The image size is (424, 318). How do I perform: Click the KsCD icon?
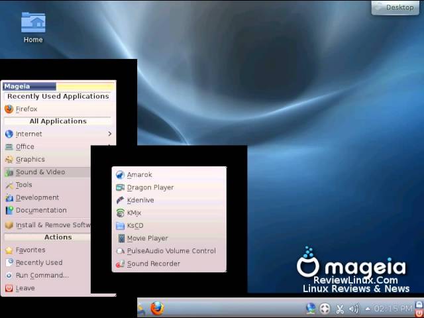[x=120, y=226]
